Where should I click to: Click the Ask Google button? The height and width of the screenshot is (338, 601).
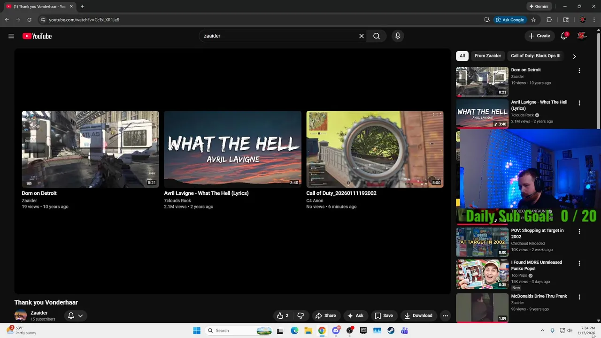(x=510, y=20)
